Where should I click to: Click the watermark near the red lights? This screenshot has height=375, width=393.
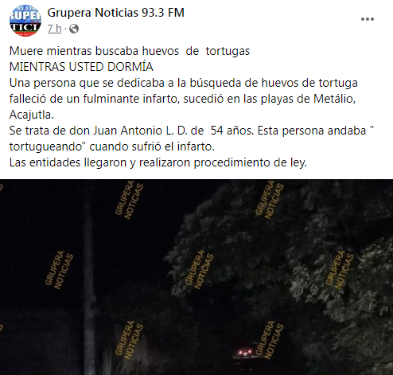coord(270,340)
